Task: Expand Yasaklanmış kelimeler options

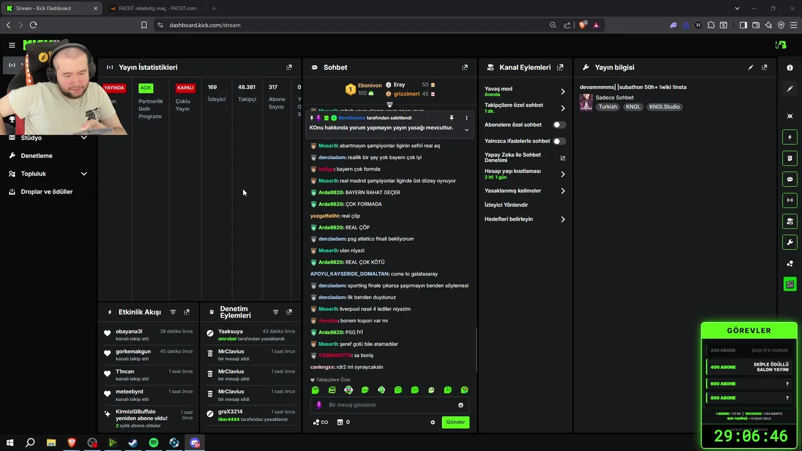Action: click(563, 190)
